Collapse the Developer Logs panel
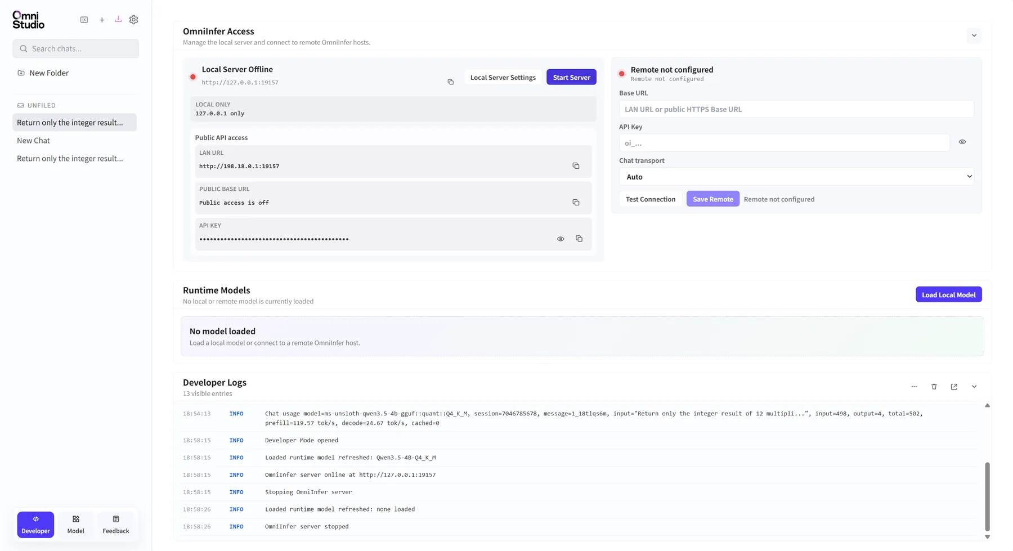The height and width of the screenshot is (551, 1013). (974, 387)
